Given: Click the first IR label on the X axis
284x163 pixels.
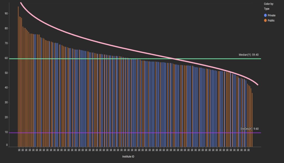Looking at the screenshot, I should pos(19,150).
